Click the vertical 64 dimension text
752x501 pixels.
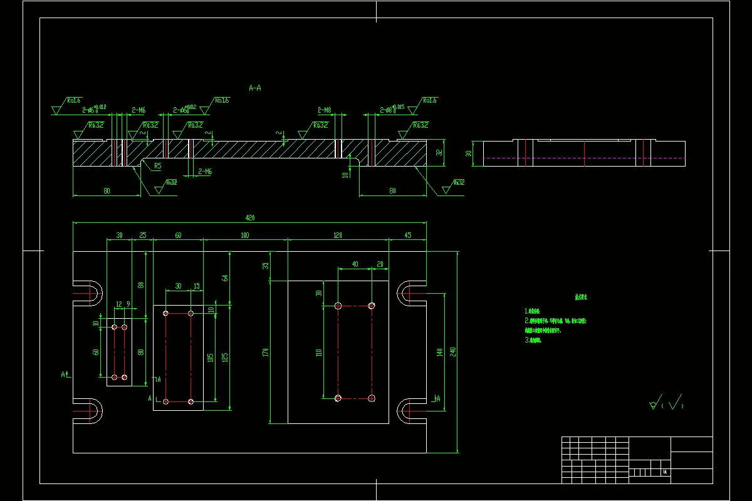point(226,278)
